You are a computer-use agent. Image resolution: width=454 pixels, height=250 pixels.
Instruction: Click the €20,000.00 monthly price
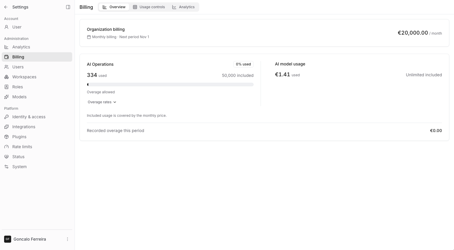[x=413, y=33]
